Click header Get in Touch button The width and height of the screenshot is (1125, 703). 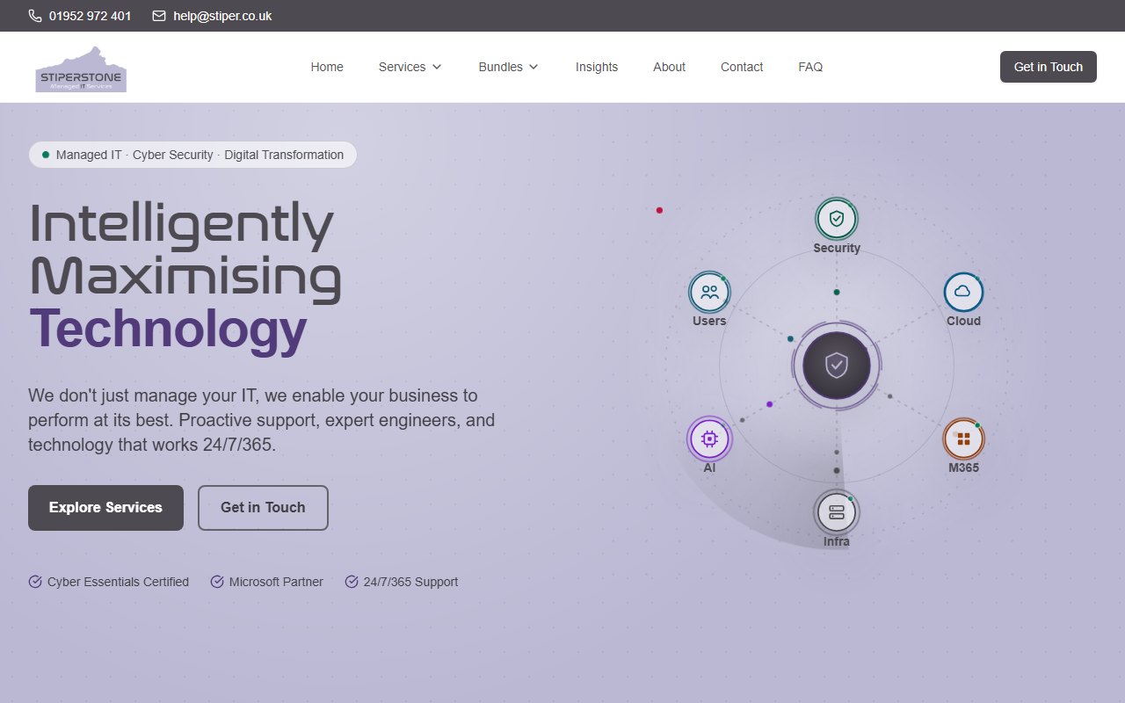[x=1049, y=67]
